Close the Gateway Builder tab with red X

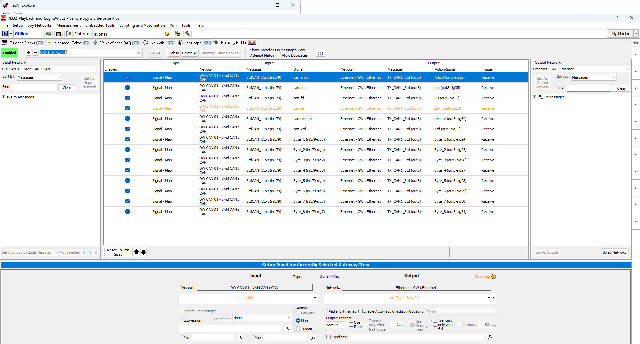click(x=252, y=43)
